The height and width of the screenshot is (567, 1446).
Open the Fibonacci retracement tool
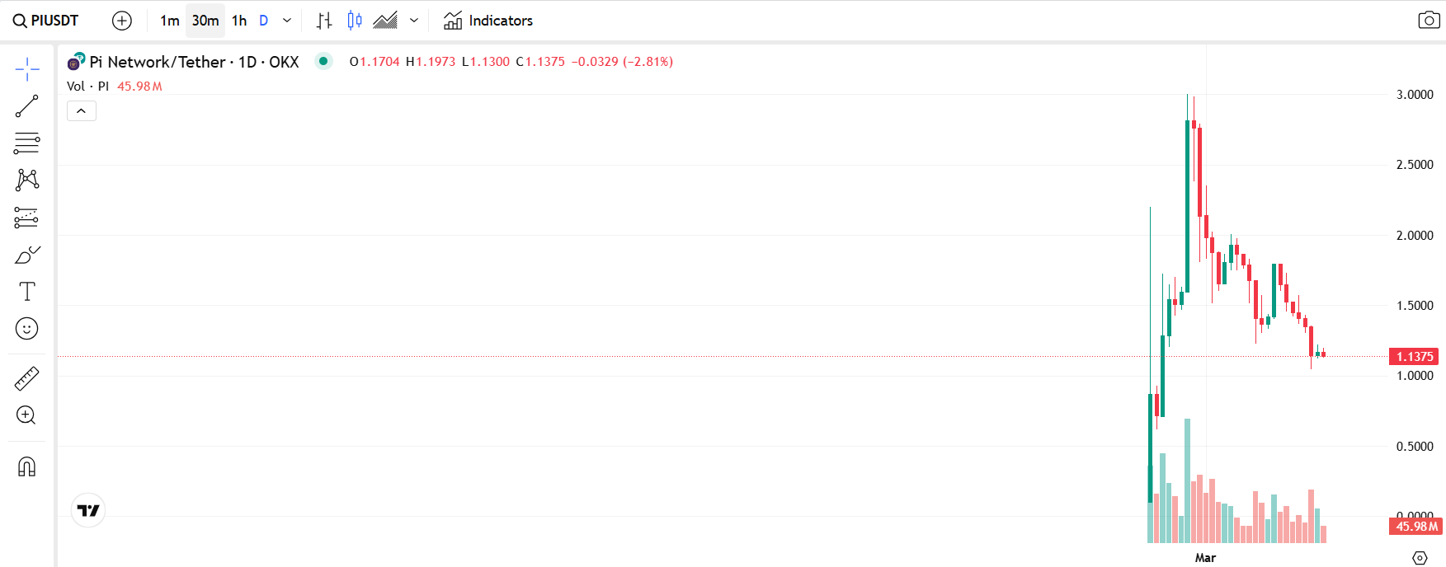(x=27, y=143)
